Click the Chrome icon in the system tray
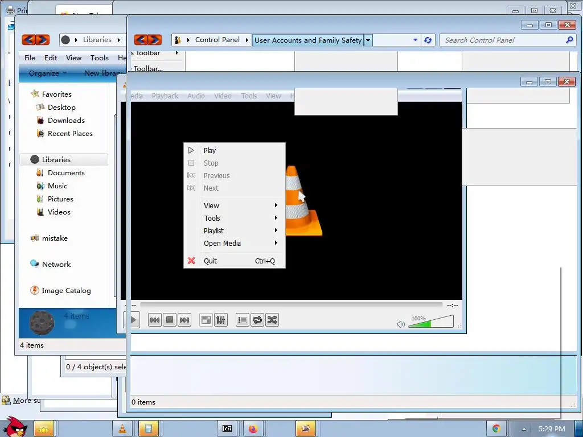The image size is (583, 437). (496, 429)
